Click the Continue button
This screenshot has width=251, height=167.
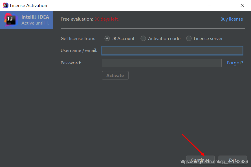tap(200, 160)
